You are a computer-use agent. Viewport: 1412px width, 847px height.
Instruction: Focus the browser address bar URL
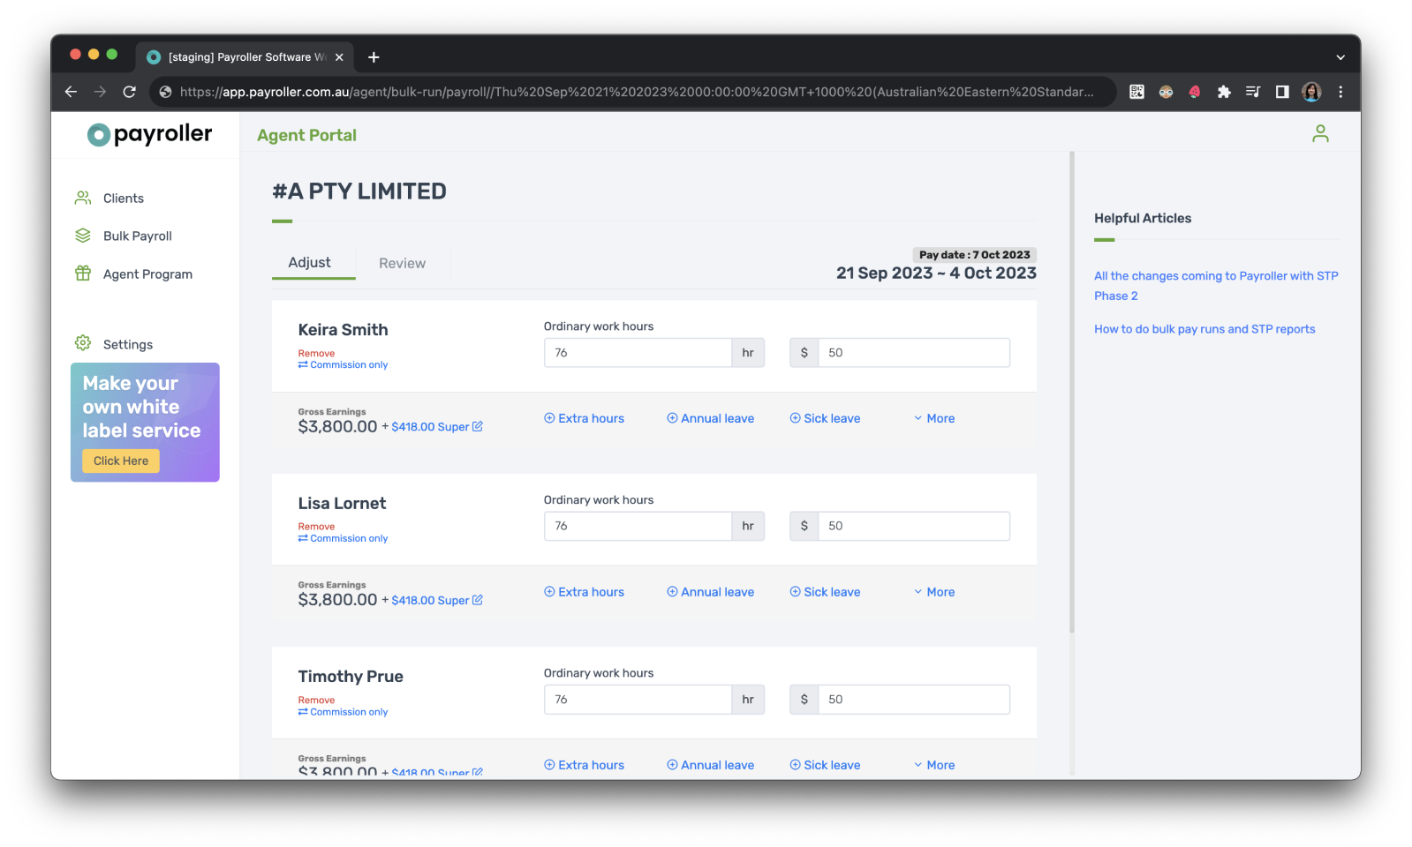click(637, 92)
